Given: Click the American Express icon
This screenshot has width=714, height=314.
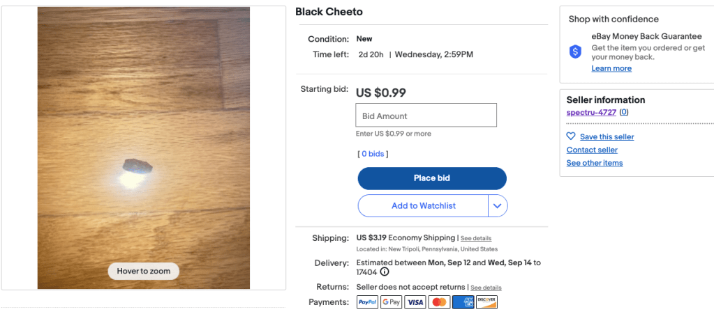Looking at the screenshot, I should click(463, 302).
